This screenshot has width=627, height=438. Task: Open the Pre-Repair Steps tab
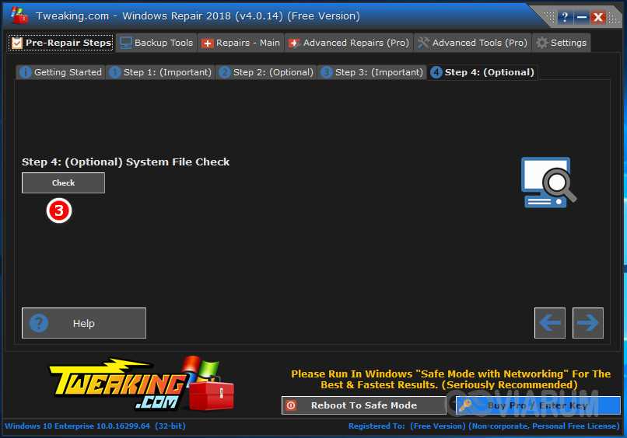(x=61, y=43)
